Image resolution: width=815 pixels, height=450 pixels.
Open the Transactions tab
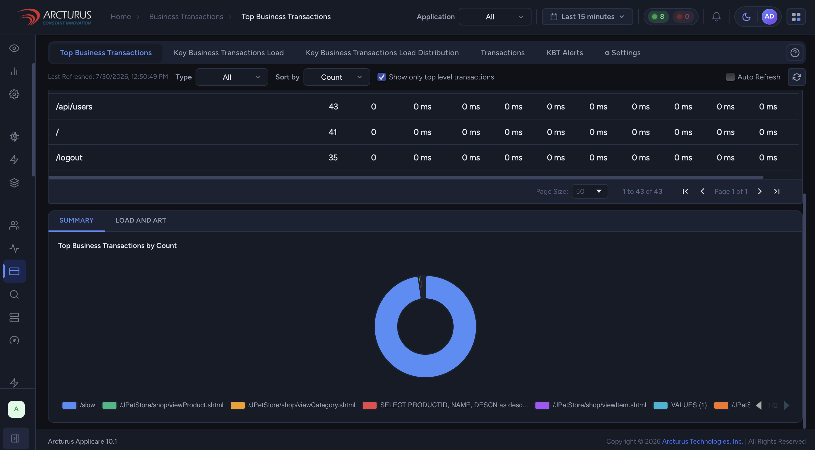502,53
